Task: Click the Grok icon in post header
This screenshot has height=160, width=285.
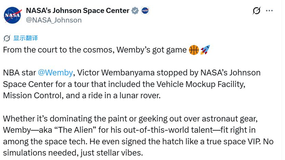Action: (257, 11)
